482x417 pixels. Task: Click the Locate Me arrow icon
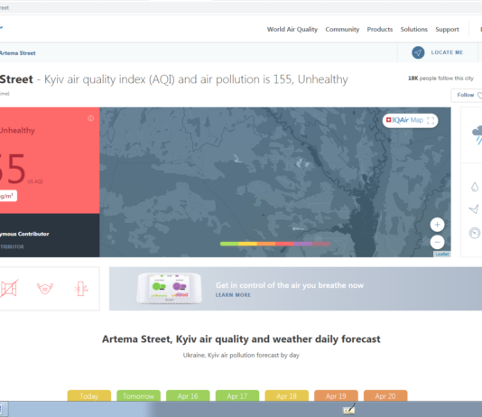tap(418, 52)
